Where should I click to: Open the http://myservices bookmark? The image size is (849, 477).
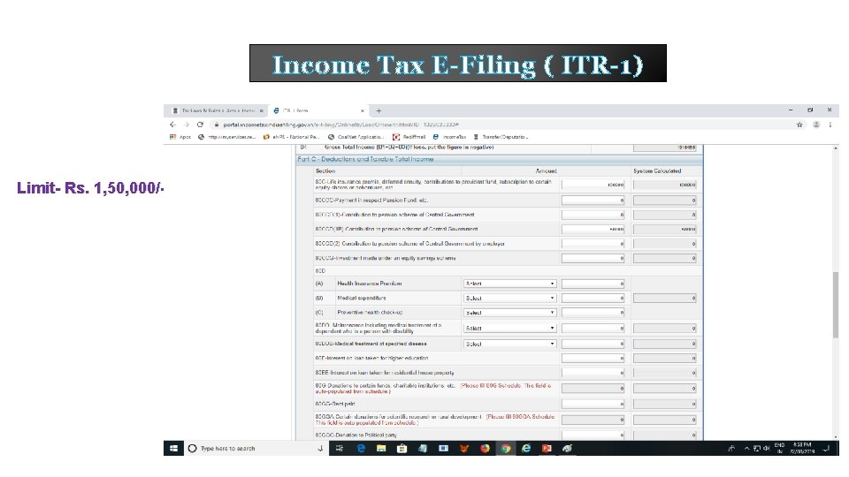tap(227, 137)
